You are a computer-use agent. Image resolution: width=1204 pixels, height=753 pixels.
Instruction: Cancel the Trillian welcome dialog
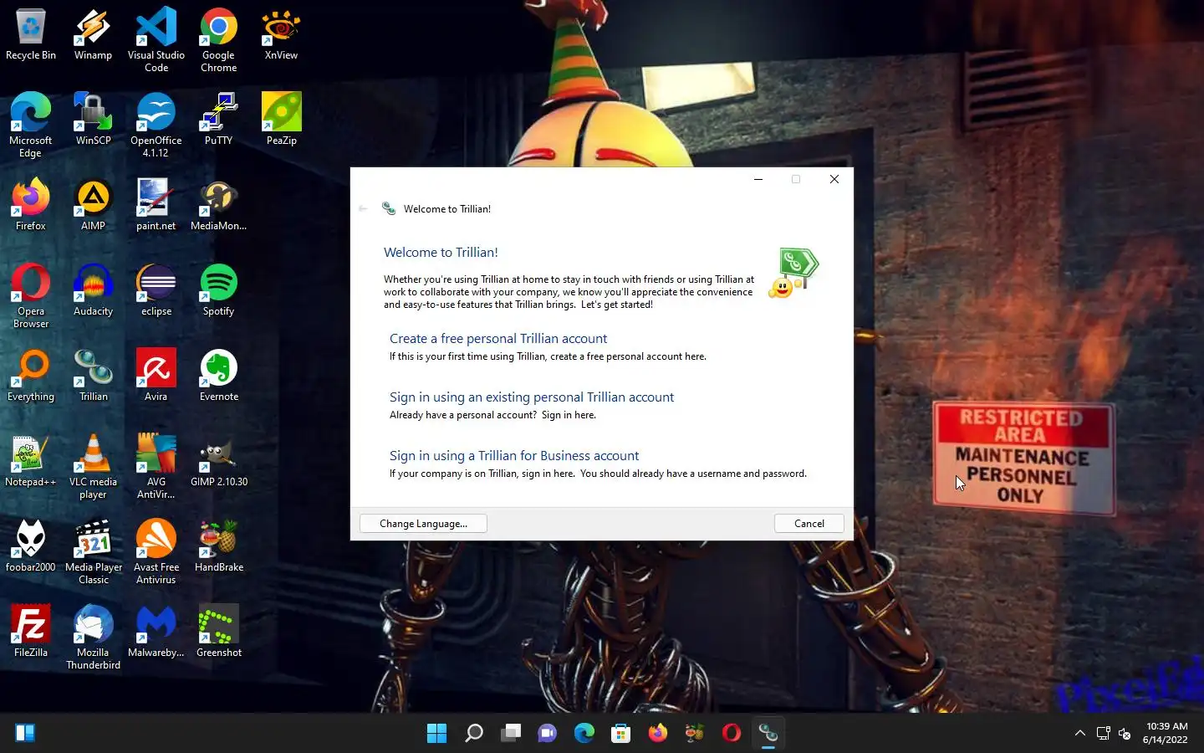point(809,524)
